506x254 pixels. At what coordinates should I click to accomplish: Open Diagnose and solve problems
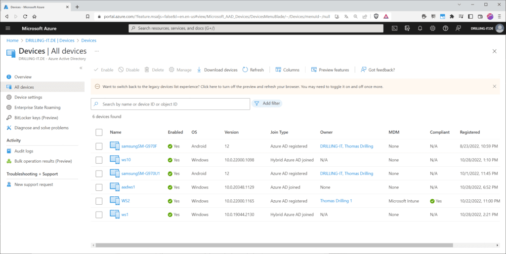(42, 128)
